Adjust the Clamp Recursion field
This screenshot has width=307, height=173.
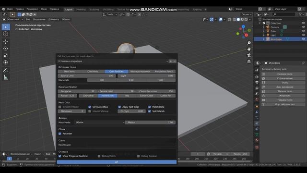point(156,91)
